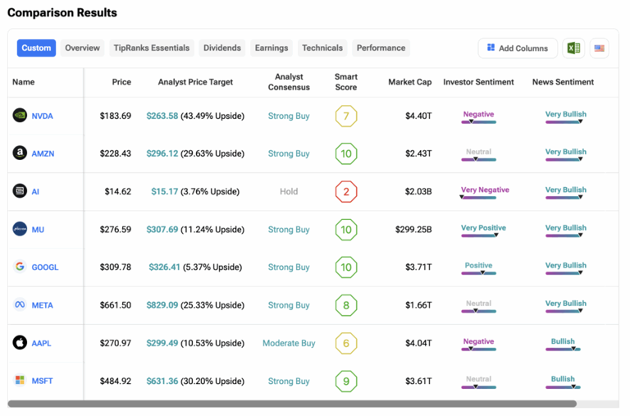Click AMZN Smart Score 10 badge
Viewport: 630px width, 416px height.
pos(346,153)
